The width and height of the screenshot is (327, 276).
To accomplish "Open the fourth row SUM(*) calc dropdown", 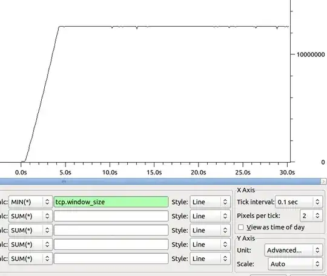I will point(30,245).
